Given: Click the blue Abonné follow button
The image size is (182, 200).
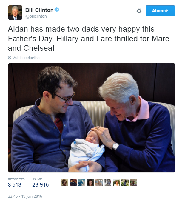Looking at the screenshot, I should [x=160, y=11].
